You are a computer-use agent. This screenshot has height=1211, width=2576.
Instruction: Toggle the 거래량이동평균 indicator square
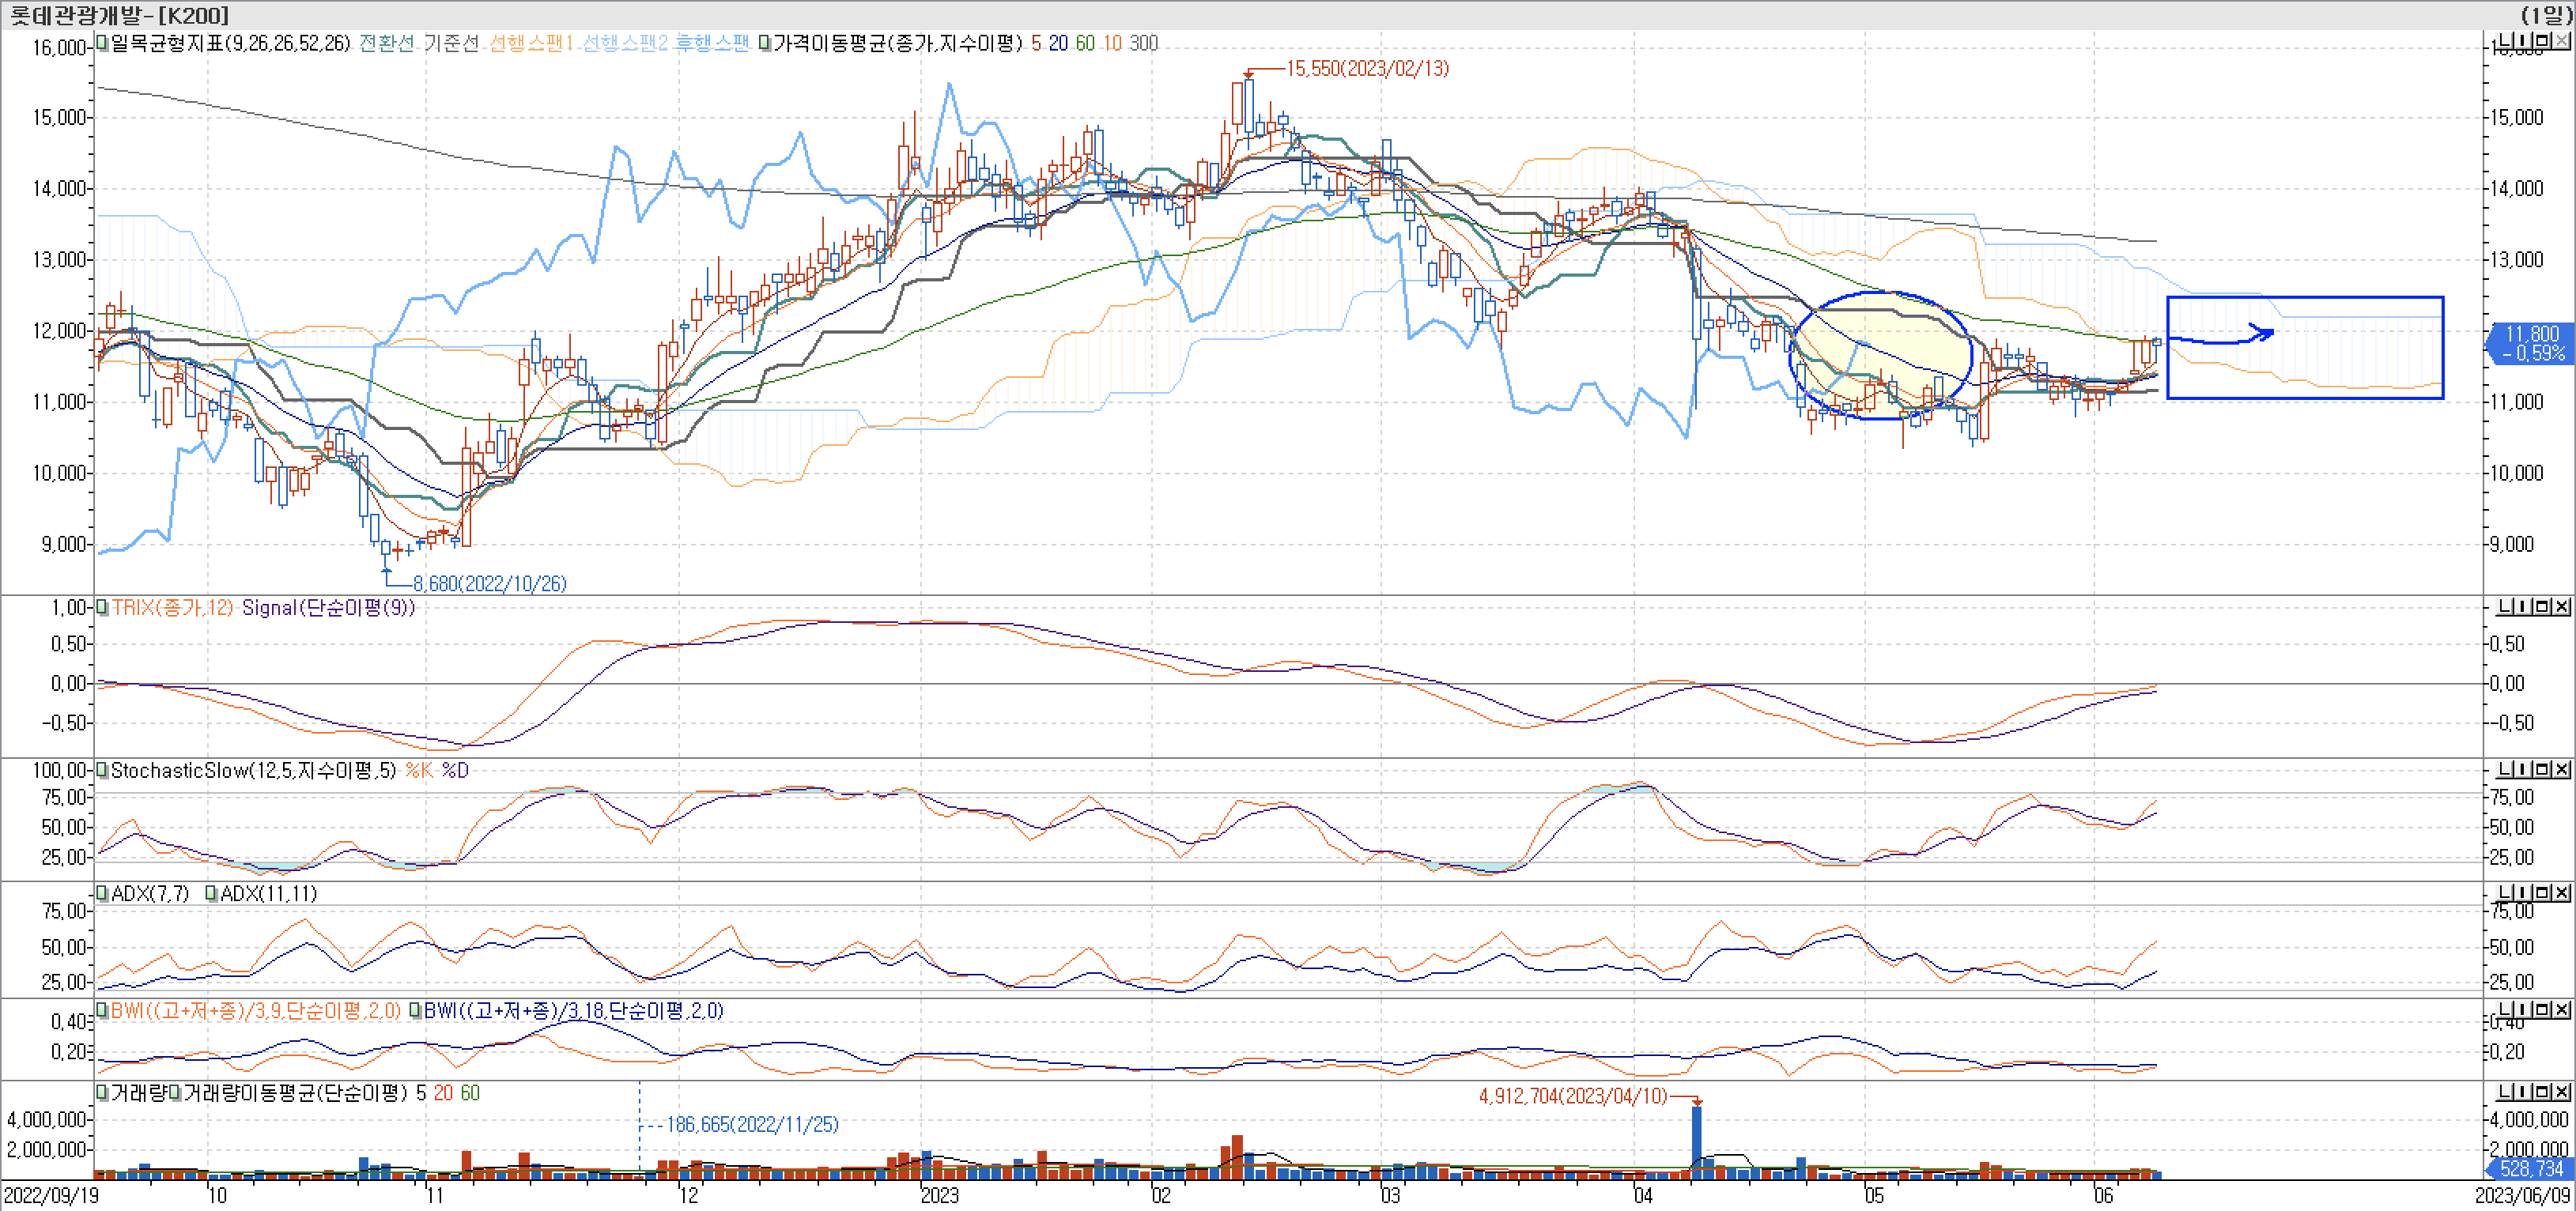[x=175, y=1093]
